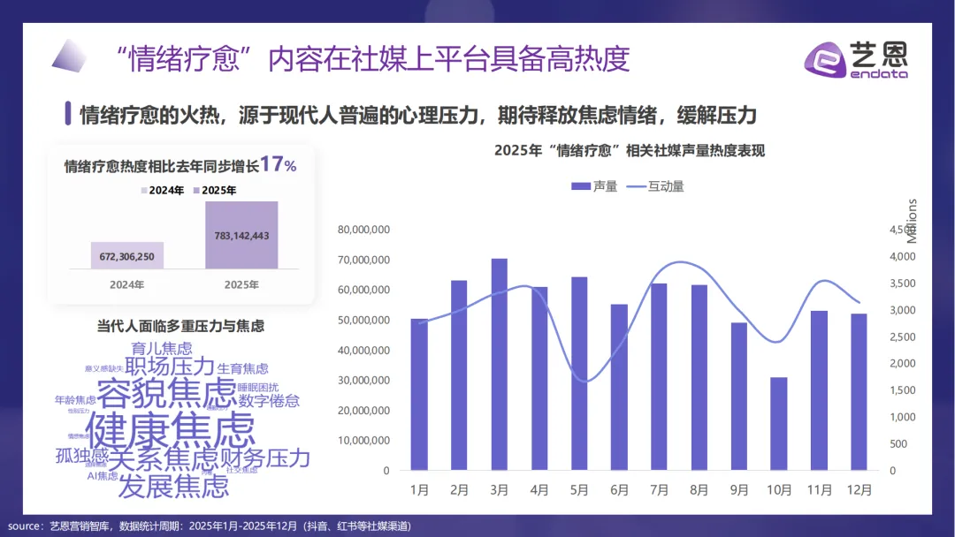Click the 50,000,000 left axis value
Screen dimensions: 955x537
coord(363,320)
